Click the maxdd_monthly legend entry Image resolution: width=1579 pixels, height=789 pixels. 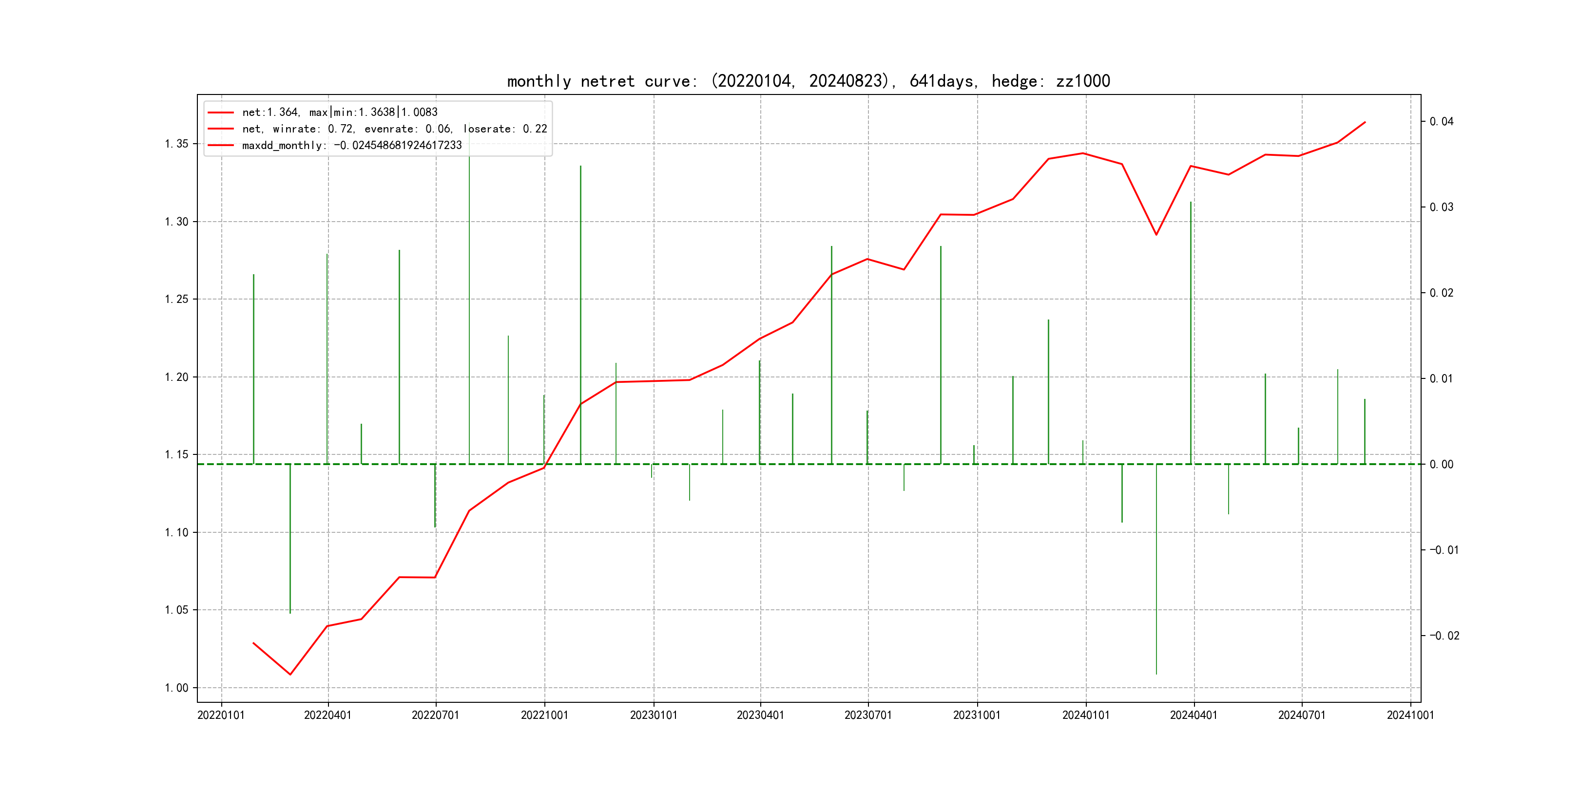coord(352,145)
